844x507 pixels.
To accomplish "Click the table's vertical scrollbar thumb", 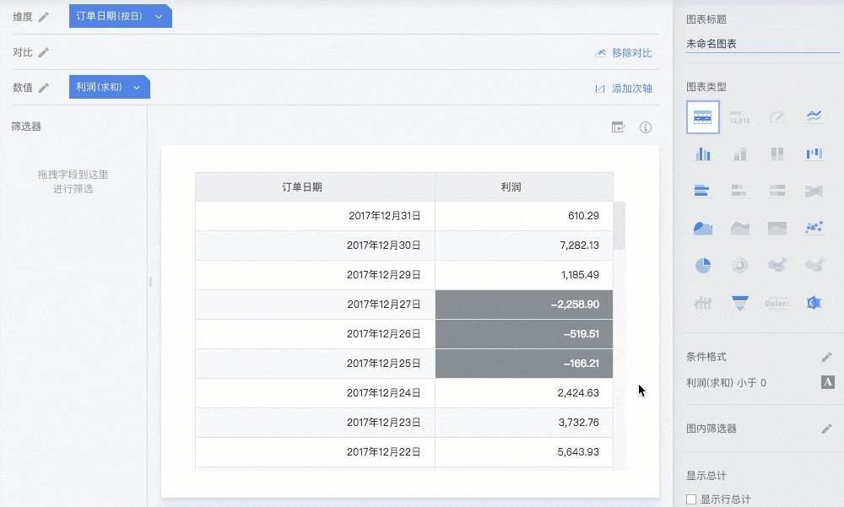I will click(x=619, y=225).
